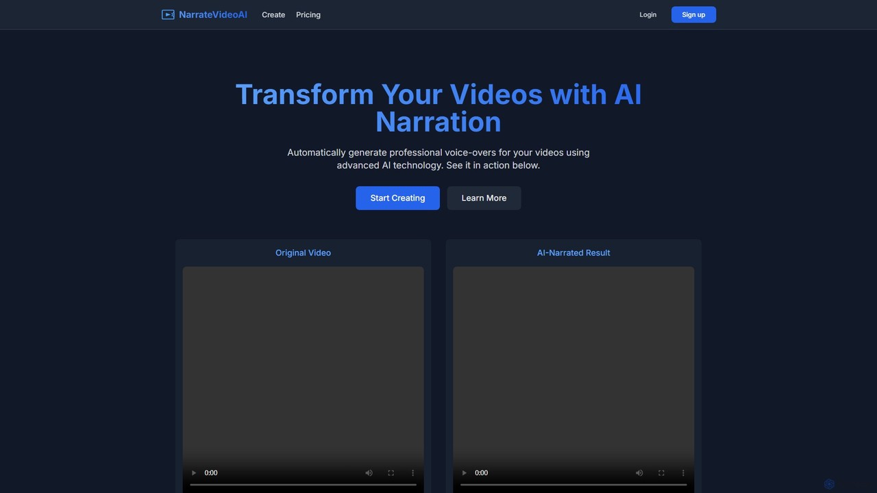Open more options on the AI-Narrated Result video
The width and height of the screenshot is (877, 493).
point(684,472)
